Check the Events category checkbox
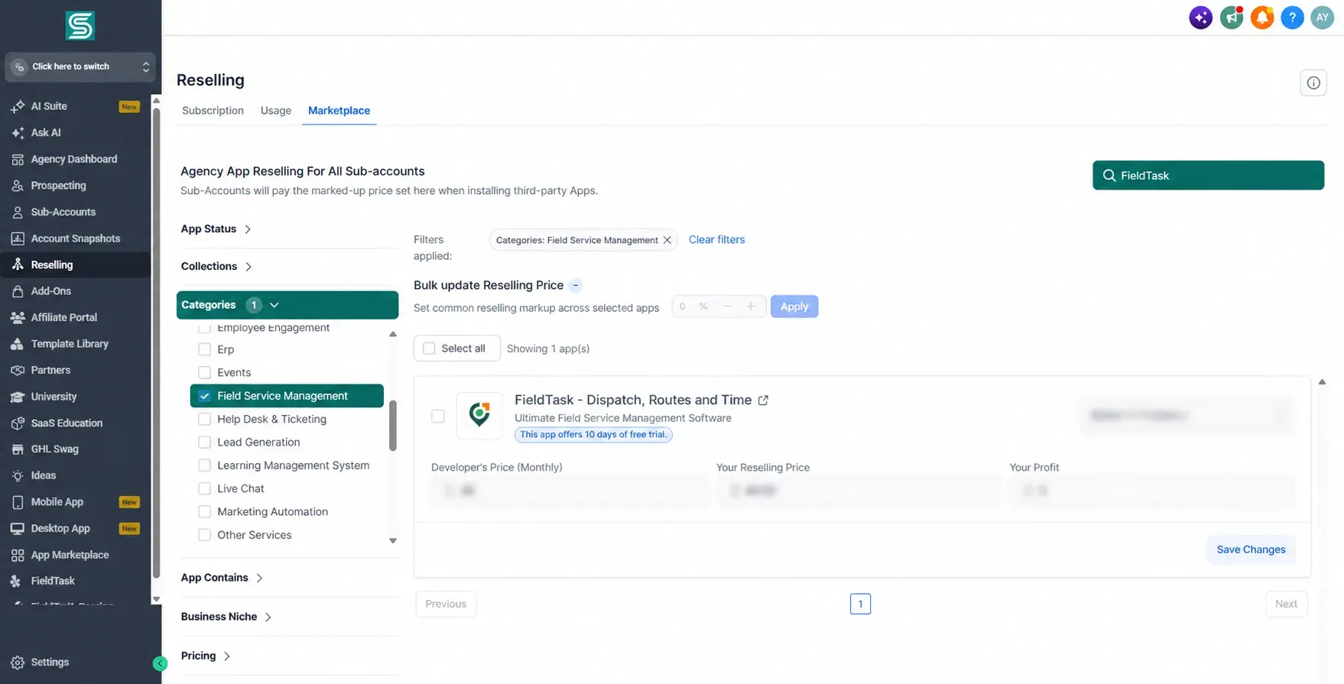Screen dimensions: 1344x684 [204, 372]
